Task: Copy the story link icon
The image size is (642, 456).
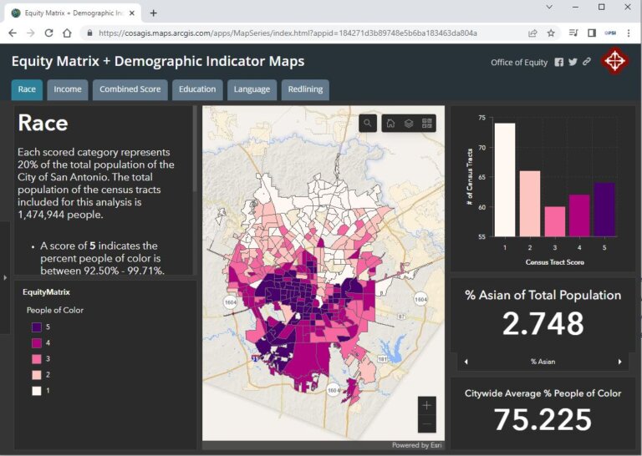Action: click(x=586, y=63)
